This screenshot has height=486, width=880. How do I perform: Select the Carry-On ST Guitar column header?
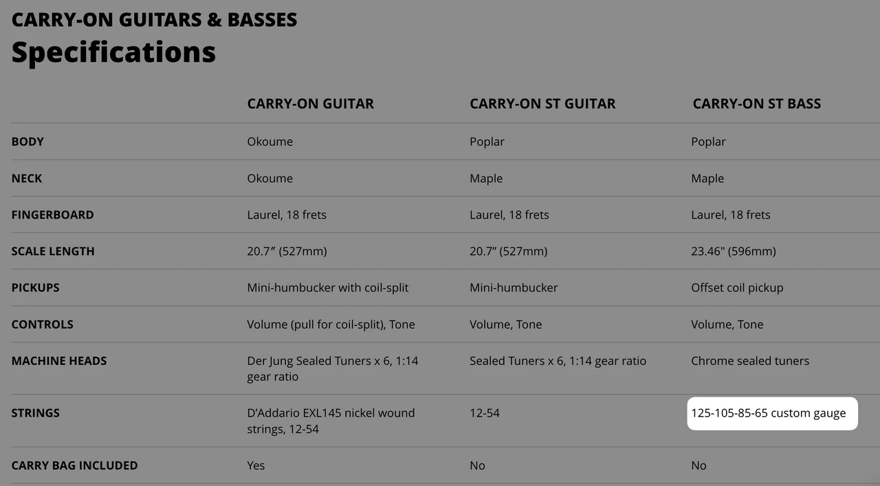point(542,104)
